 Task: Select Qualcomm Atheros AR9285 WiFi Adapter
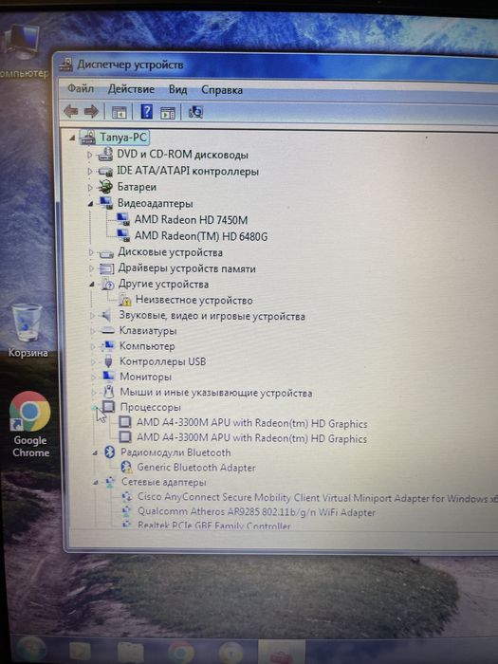257,512
